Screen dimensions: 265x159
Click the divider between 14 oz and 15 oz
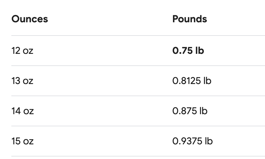[138, 126]
